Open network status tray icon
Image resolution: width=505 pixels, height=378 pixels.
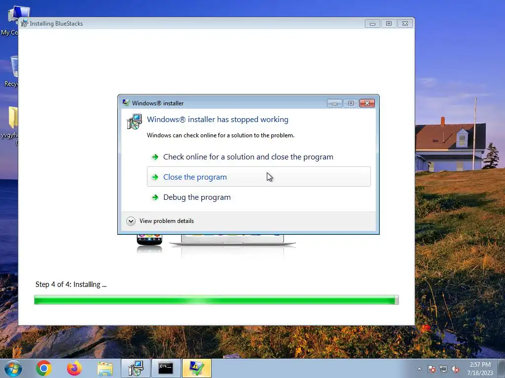coord(443,369)
